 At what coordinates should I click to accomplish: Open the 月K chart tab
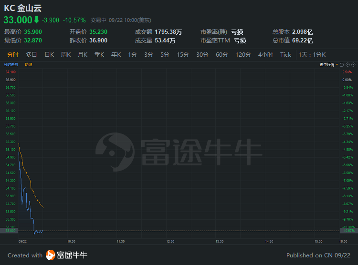[x=83, y=55]
